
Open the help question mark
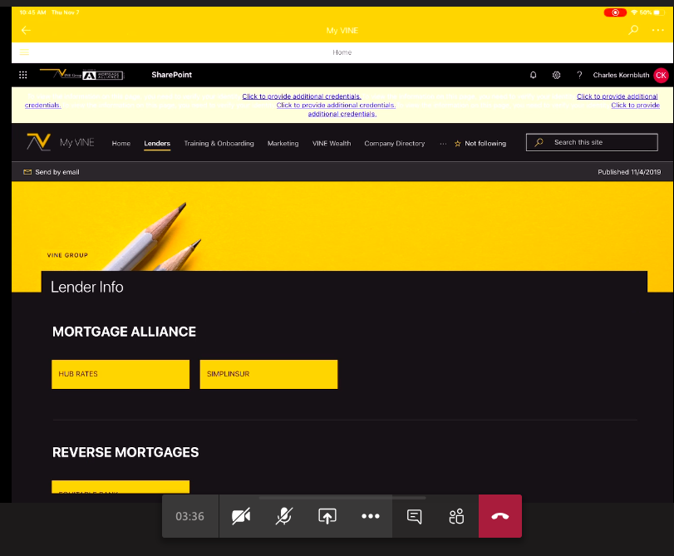coord(579,75)
